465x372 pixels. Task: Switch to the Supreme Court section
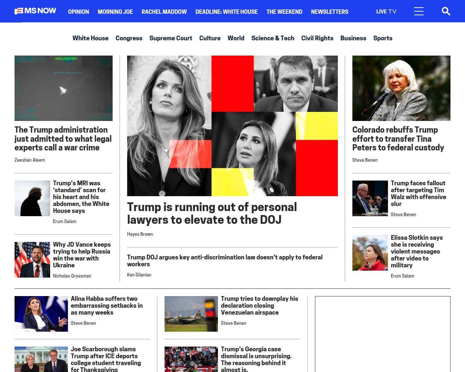(171, 38)
